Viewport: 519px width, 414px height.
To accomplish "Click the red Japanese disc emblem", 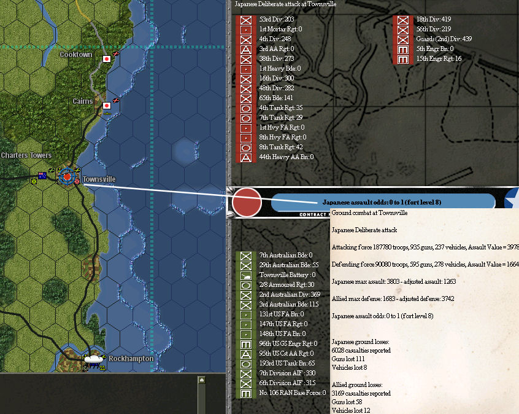I will click(x=245, y=203).
